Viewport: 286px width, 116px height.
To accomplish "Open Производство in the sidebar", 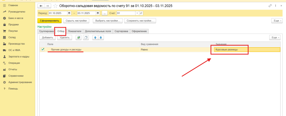I will click(x=16, y=44).
